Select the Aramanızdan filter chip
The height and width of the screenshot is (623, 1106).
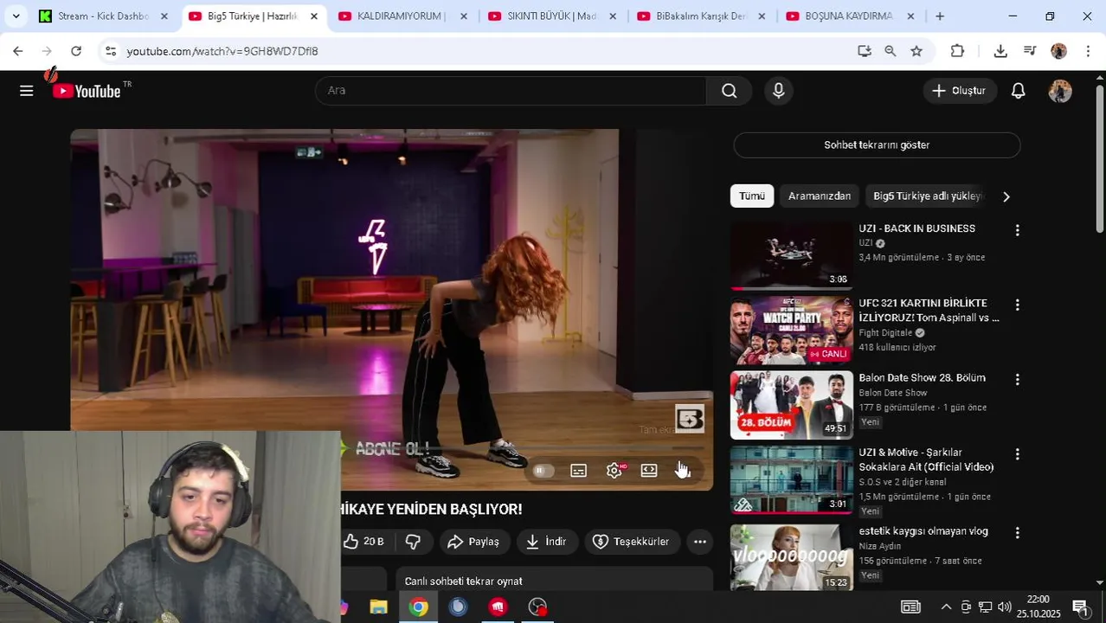pos(820,196)
